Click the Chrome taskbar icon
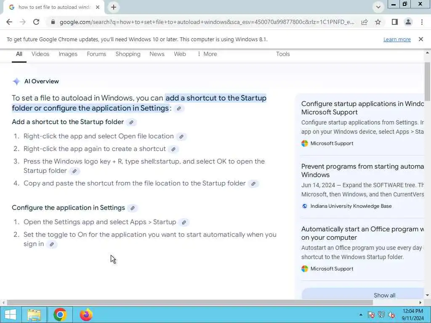 click(x=60, y=315)
